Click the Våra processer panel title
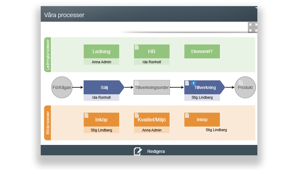 click(x=64, y=15)
